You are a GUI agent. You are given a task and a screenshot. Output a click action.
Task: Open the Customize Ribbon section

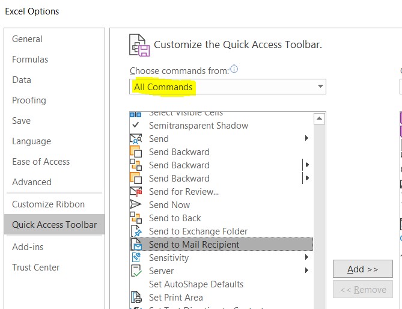(48, 204)
